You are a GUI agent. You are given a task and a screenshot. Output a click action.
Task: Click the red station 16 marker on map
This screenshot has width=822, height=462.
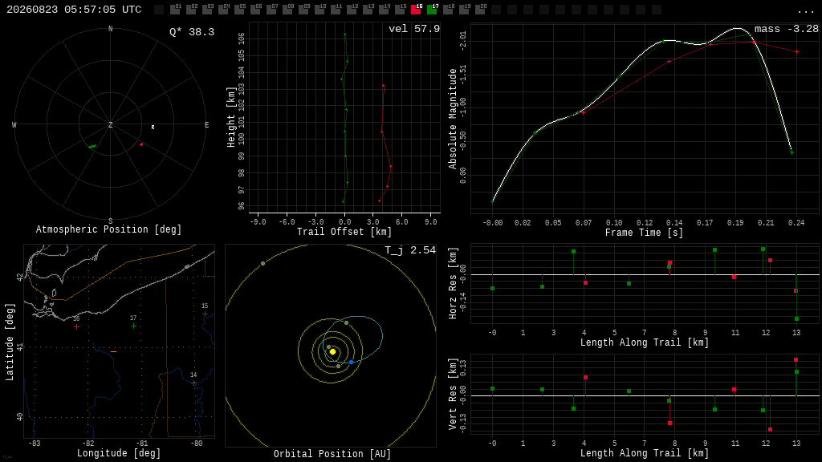pos(76,327)
